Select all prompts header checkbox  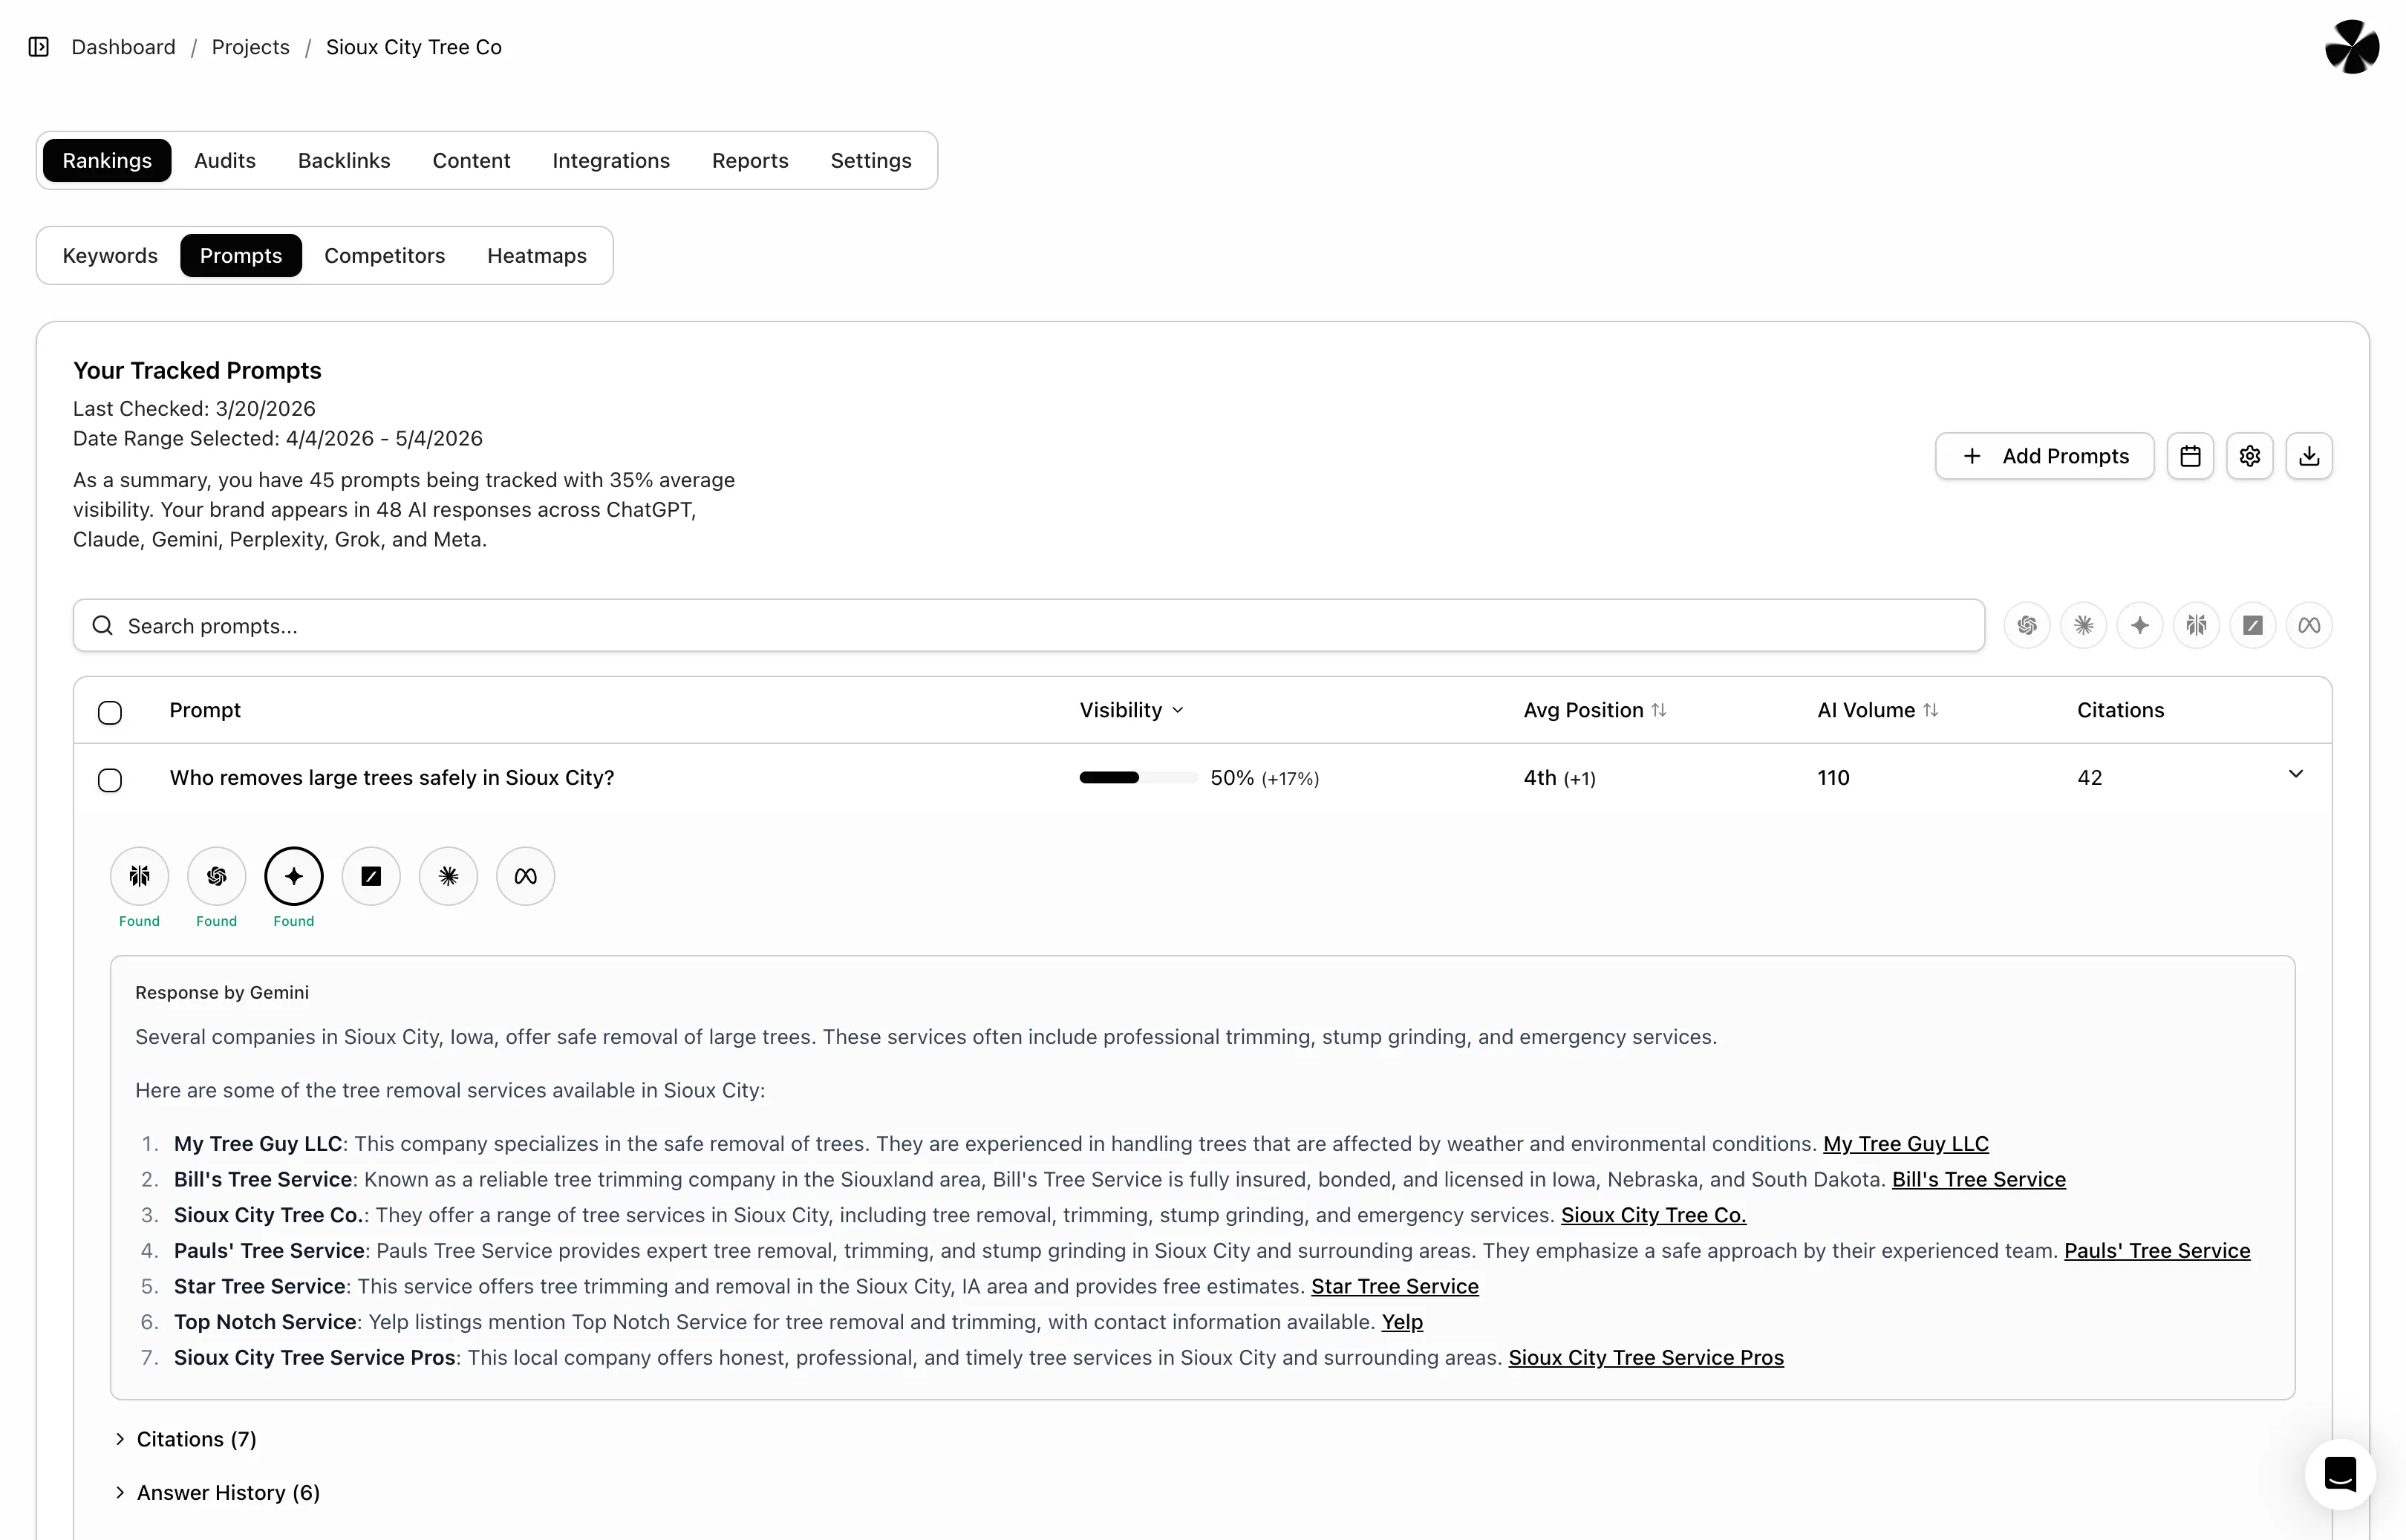click(110, 712)
